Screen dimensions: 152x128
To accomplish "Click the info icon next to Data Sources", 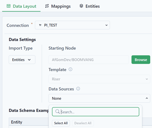I will [78, 89].
